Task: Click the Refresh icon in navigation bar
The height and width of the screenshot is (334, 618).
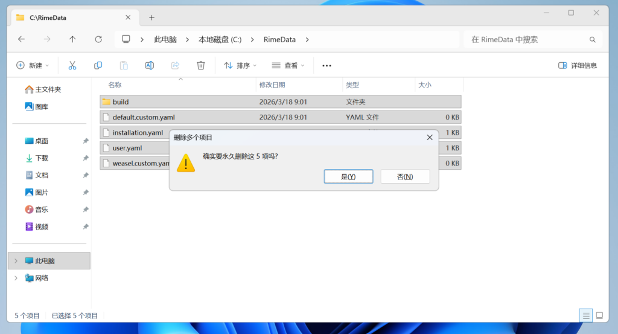Action: click(98, 39)
